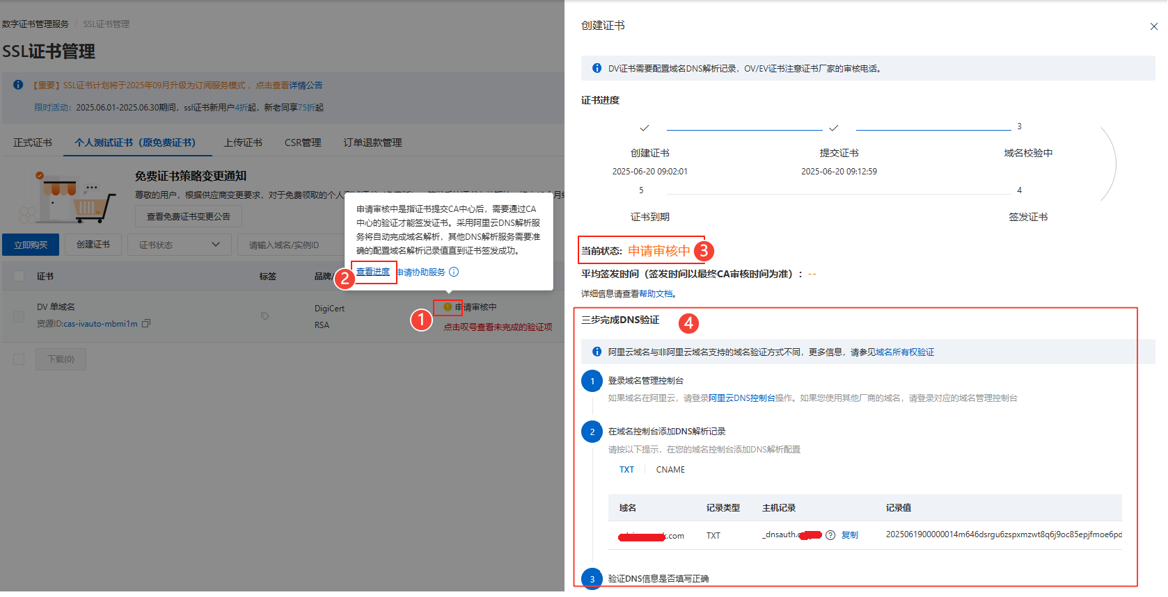Click the TXT record type cell
This screenshot has width=1168, height=597.
[713, 536]
